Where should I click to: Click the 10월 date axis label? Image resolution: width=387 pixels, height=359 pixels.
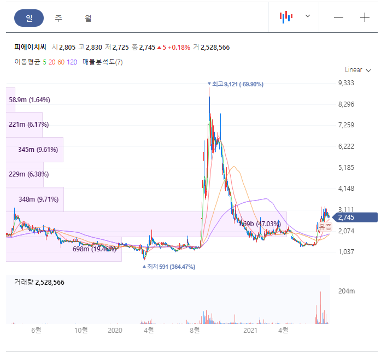pyautogui.click(x=81, y=330)
